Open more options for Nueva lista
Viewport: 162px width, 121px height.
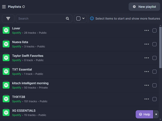[147, 44]
